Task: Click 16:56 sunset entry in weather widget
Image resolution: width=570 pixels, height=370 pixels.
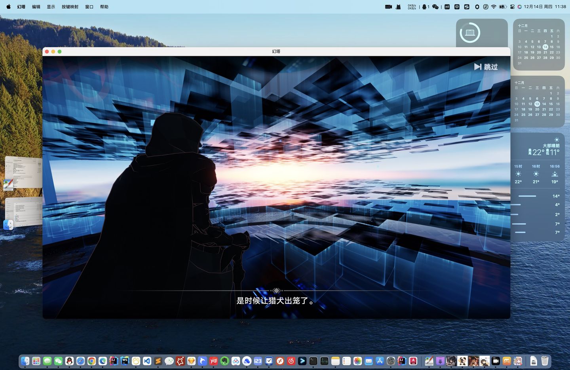Action: click(x=555, y=174)
